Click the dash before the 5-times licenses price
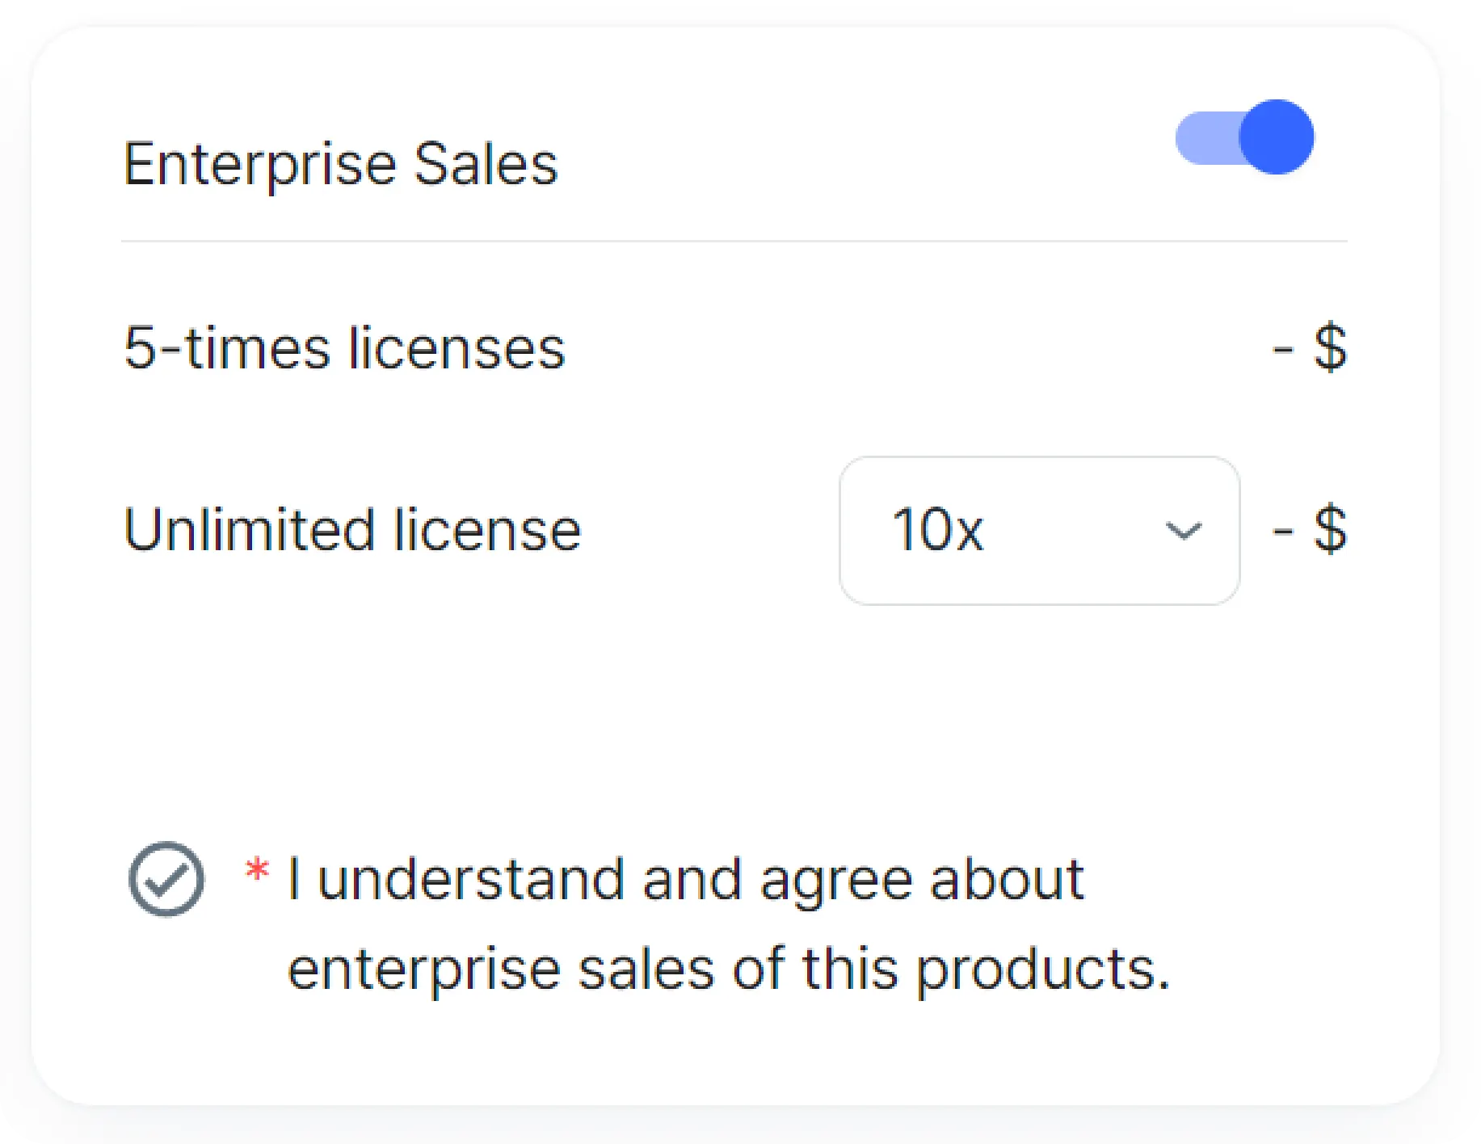 pyautogui.click(x=1283, y=351)
